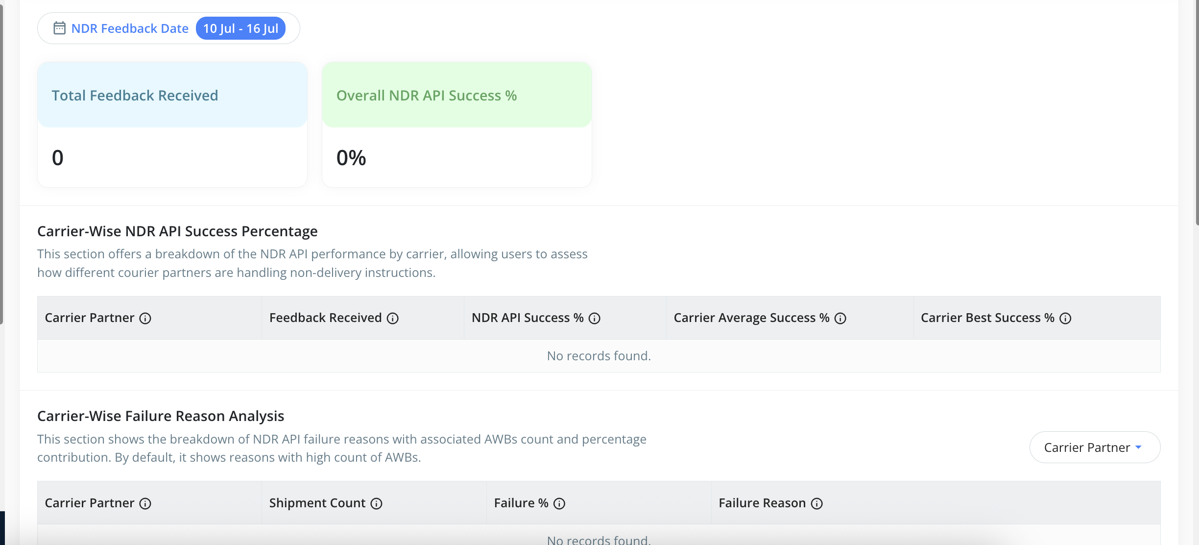1199x545 pixels.
Task: Click info icon next to Failure Reason
Action: point(817,504)
